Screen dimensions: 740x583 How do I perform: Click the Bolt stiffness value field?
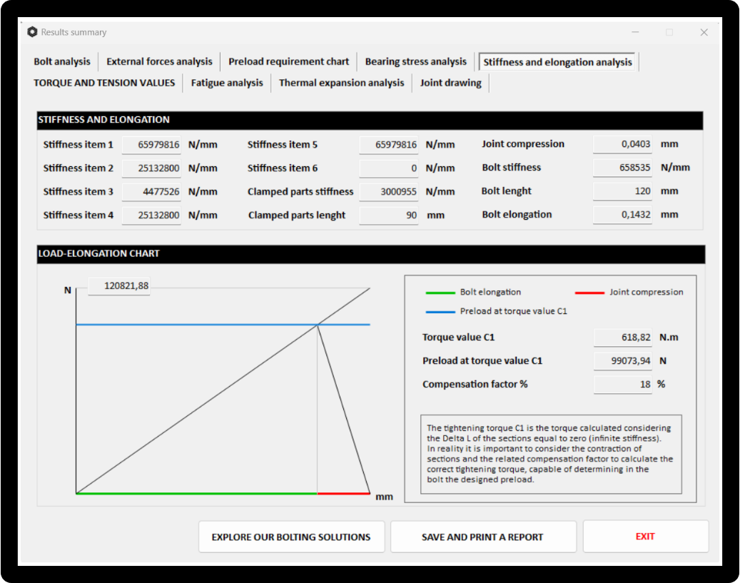coord(622,168)
